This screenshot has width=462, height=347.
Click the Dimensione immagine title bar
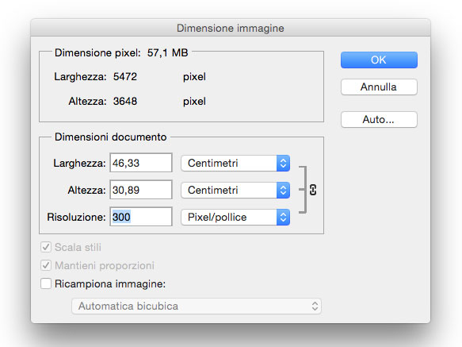point(231,28)
